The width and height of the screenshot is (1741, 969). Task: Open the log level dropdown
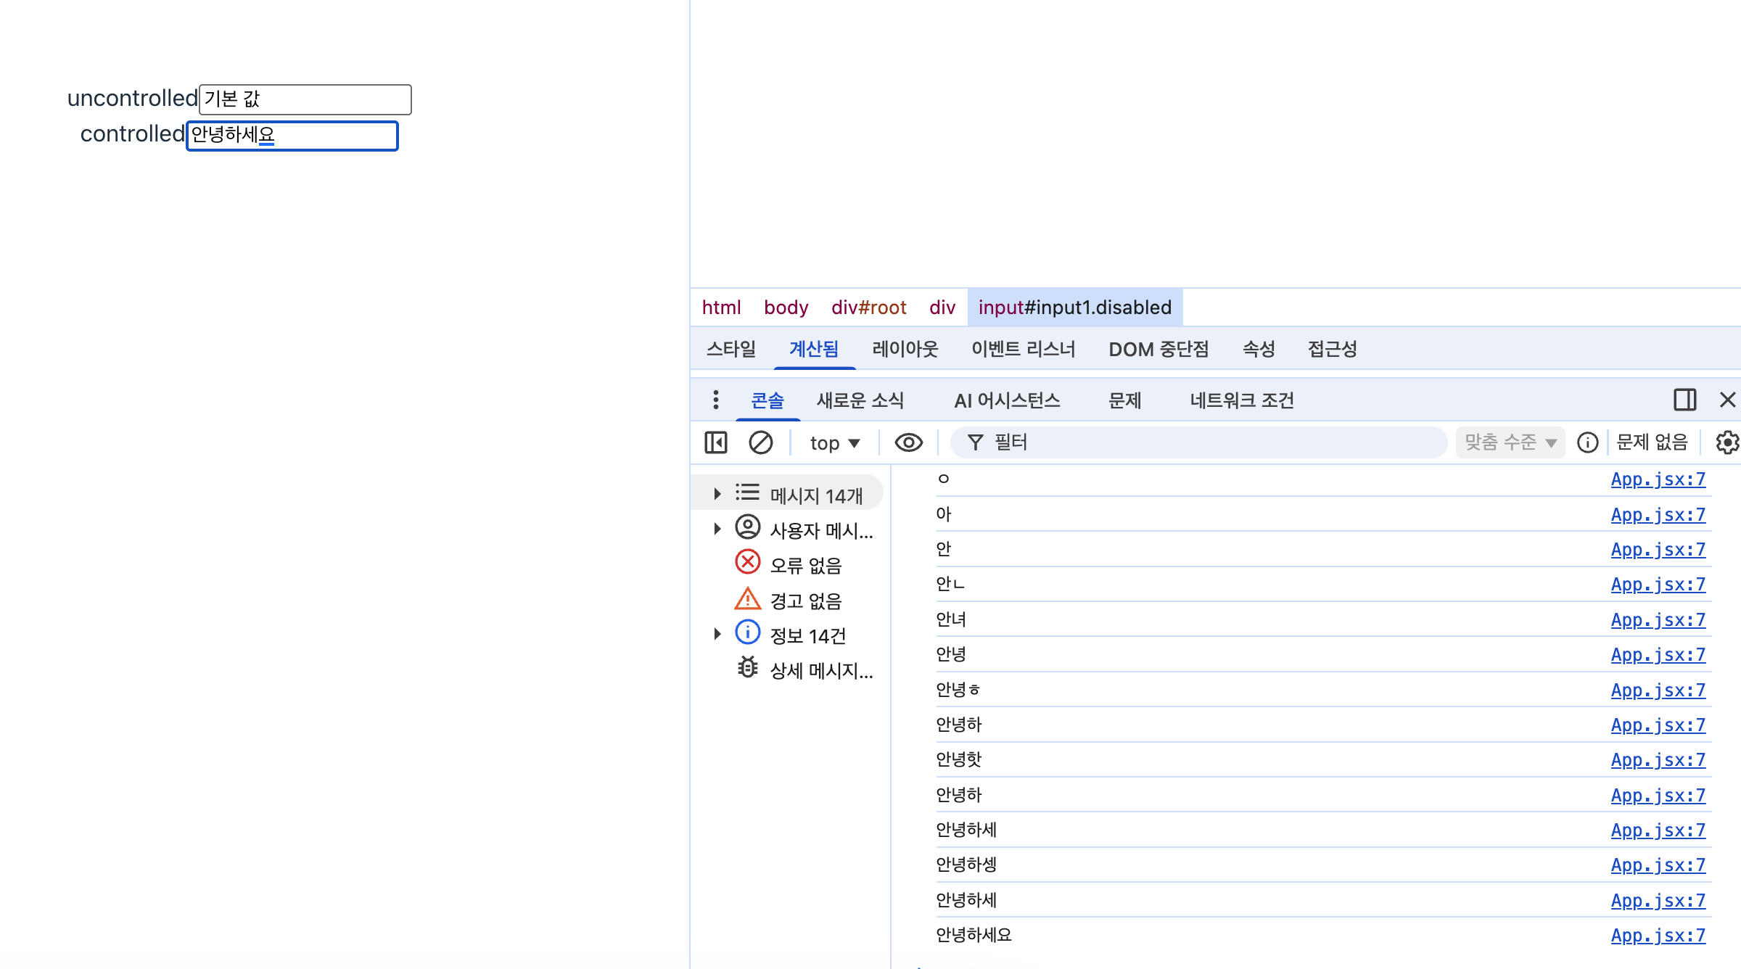pos(1510,442)
